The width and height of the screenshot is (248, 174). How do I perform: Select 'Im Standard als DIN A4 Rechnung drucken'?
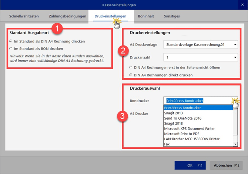pyautogui.click(x=11, y=41)
